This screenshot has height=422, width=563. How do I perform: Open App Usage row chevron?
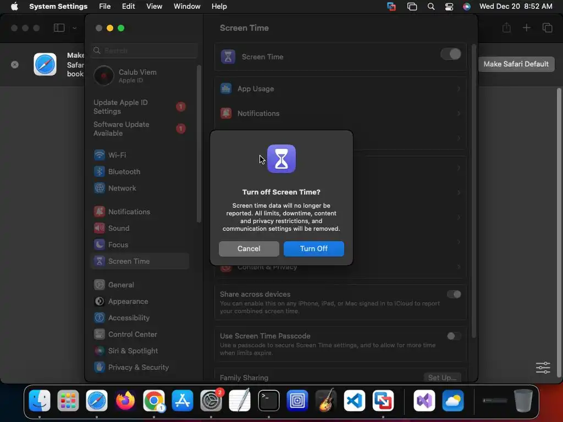pyautogui.click(x=459, y=88)
